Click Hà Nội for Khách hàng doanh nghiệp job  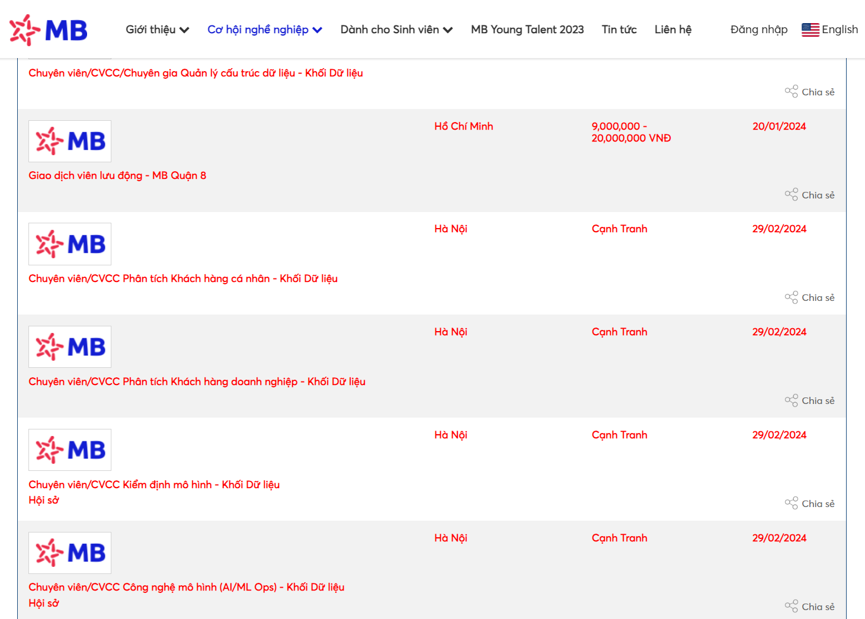[x=451, y=332]
